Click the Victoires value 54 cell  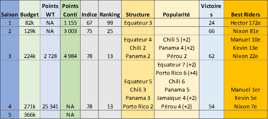coord(212,106)
